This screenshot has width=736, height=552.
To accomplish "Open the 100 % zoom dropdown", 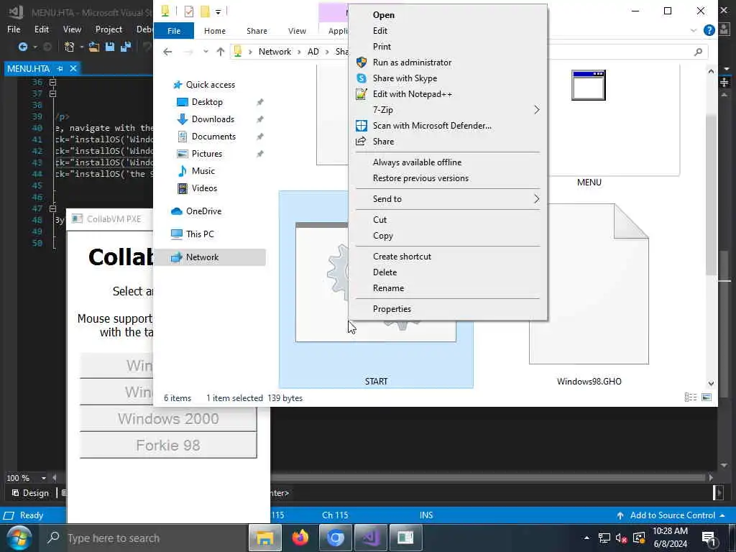I will (x=44, y=478).
